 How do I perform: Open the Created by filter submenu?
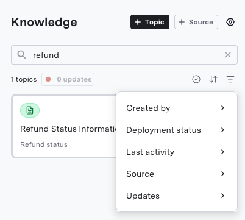point(176,108)
